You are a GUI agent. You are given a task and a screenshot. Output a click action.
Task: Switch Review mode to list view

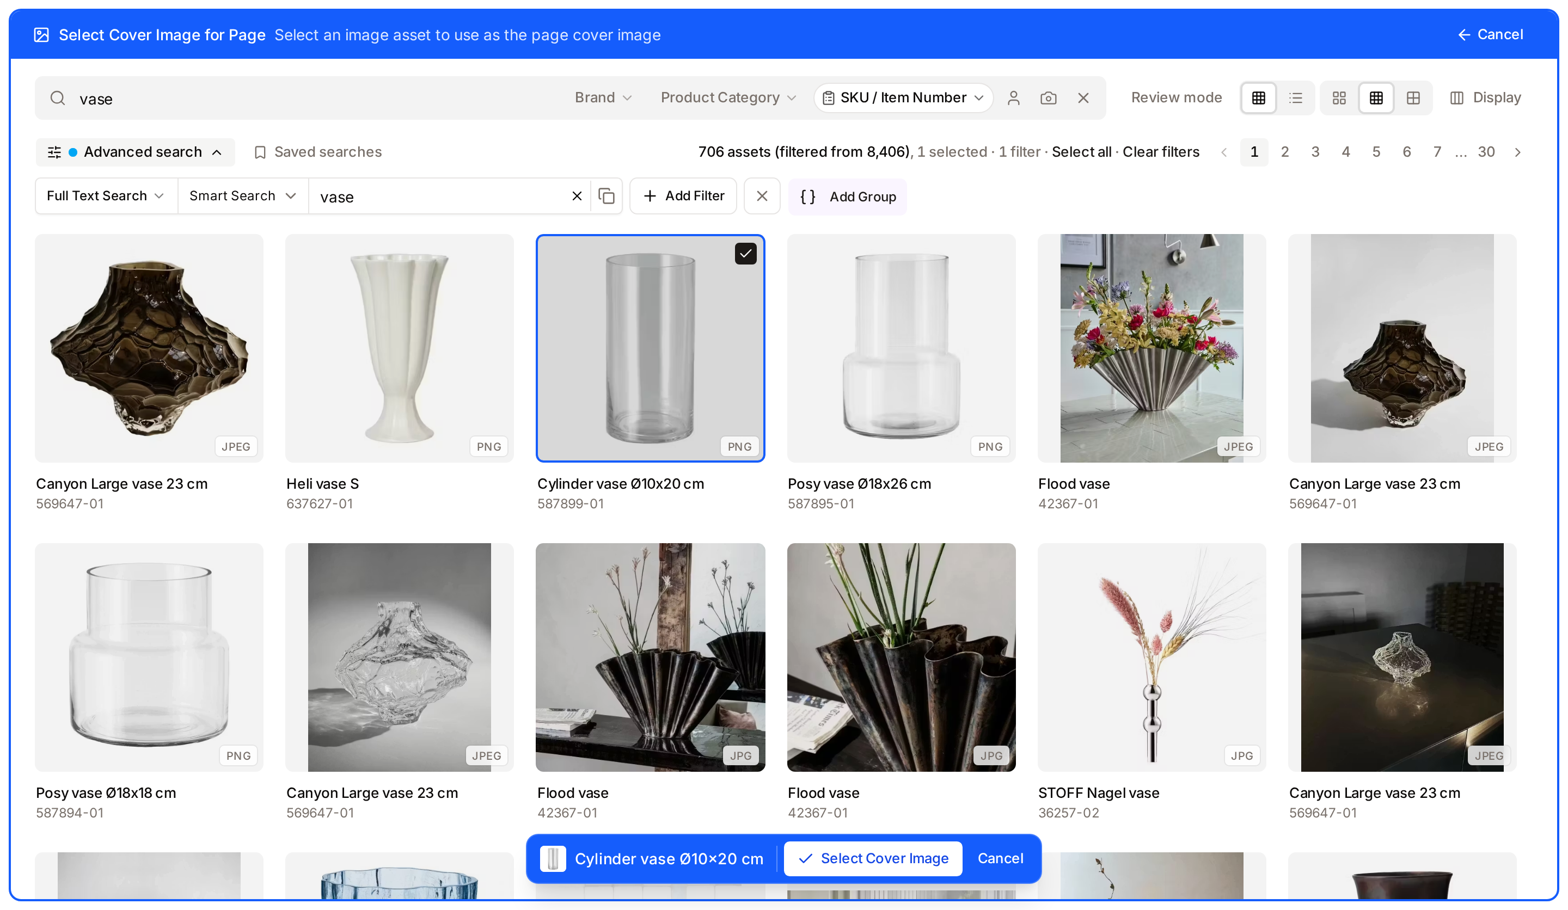1295,97
